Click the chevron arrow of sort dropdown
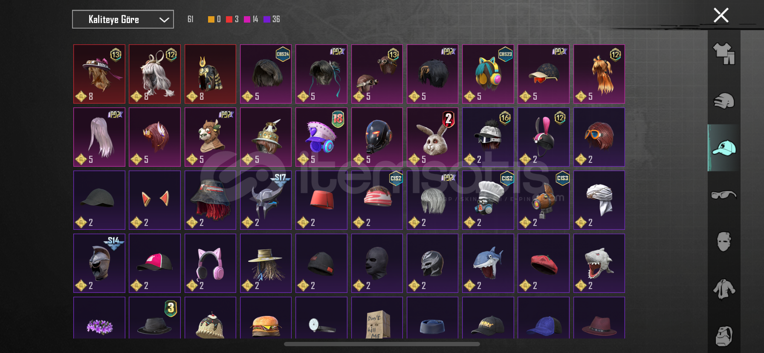 pos(164,20)
